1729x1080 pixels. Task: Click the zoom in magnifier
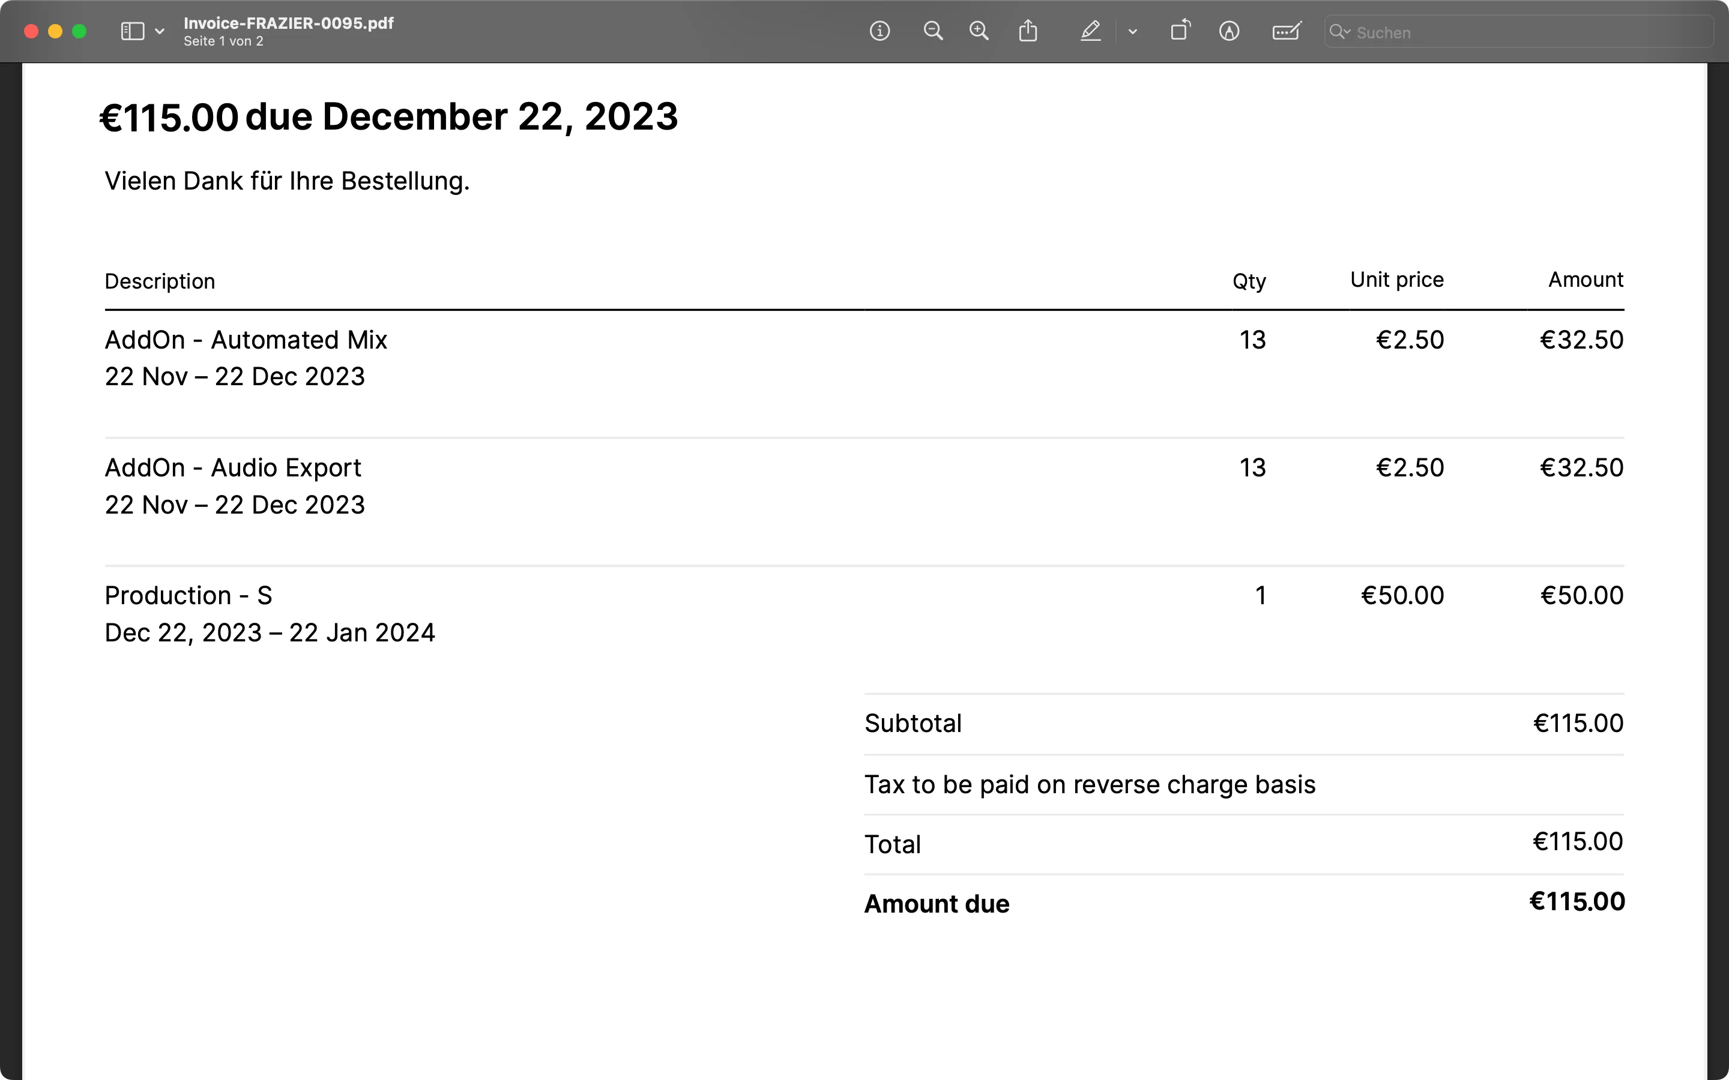979,31
